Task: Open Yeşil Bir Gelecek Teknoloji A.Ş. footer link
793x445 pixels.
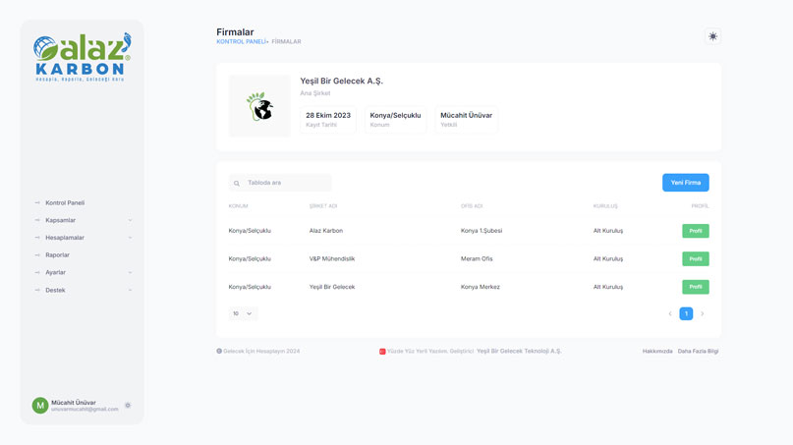Action: [x=519, y=351]
